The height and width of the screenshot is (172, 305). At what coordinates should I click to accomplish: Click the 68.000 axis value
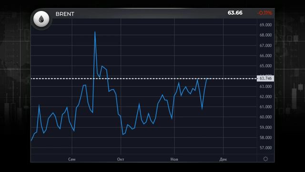(265, 35)
